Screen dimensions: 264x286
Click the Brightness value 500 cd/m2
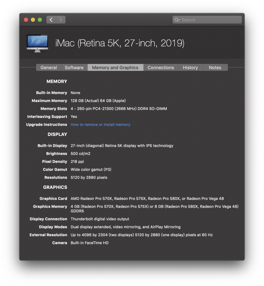[81, 153]
